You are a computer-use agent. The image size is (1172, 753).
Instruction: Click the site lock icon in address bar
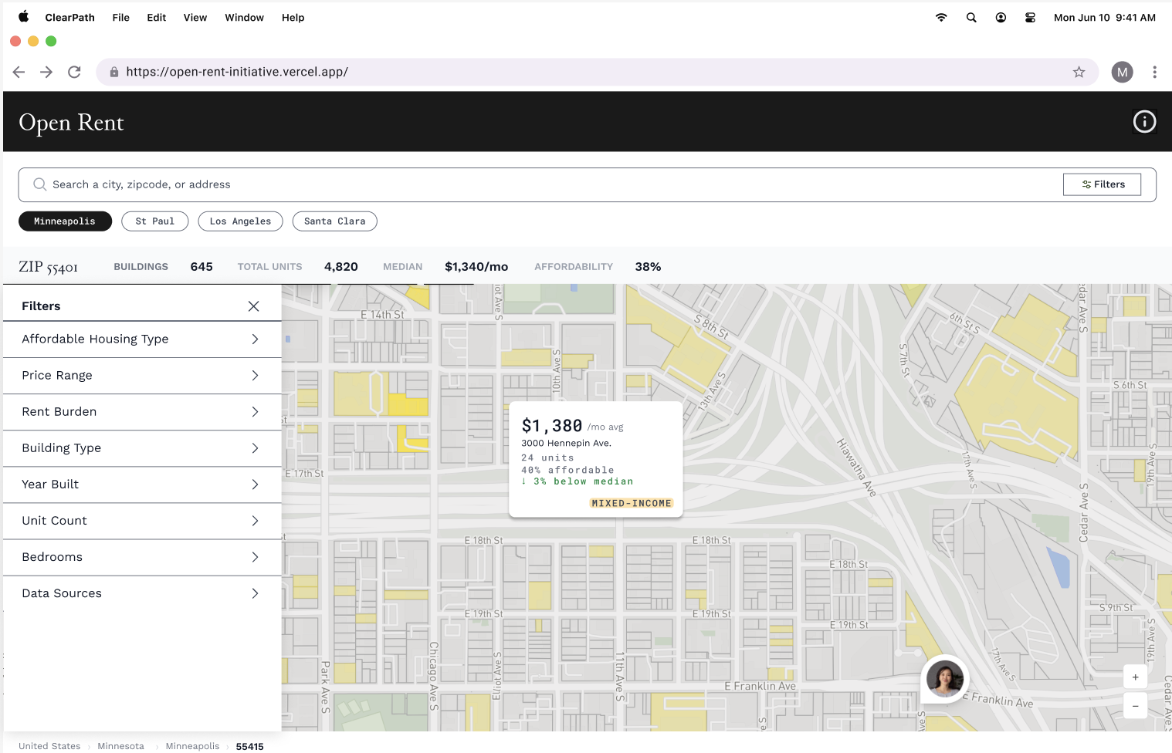[x=114, y=72]
